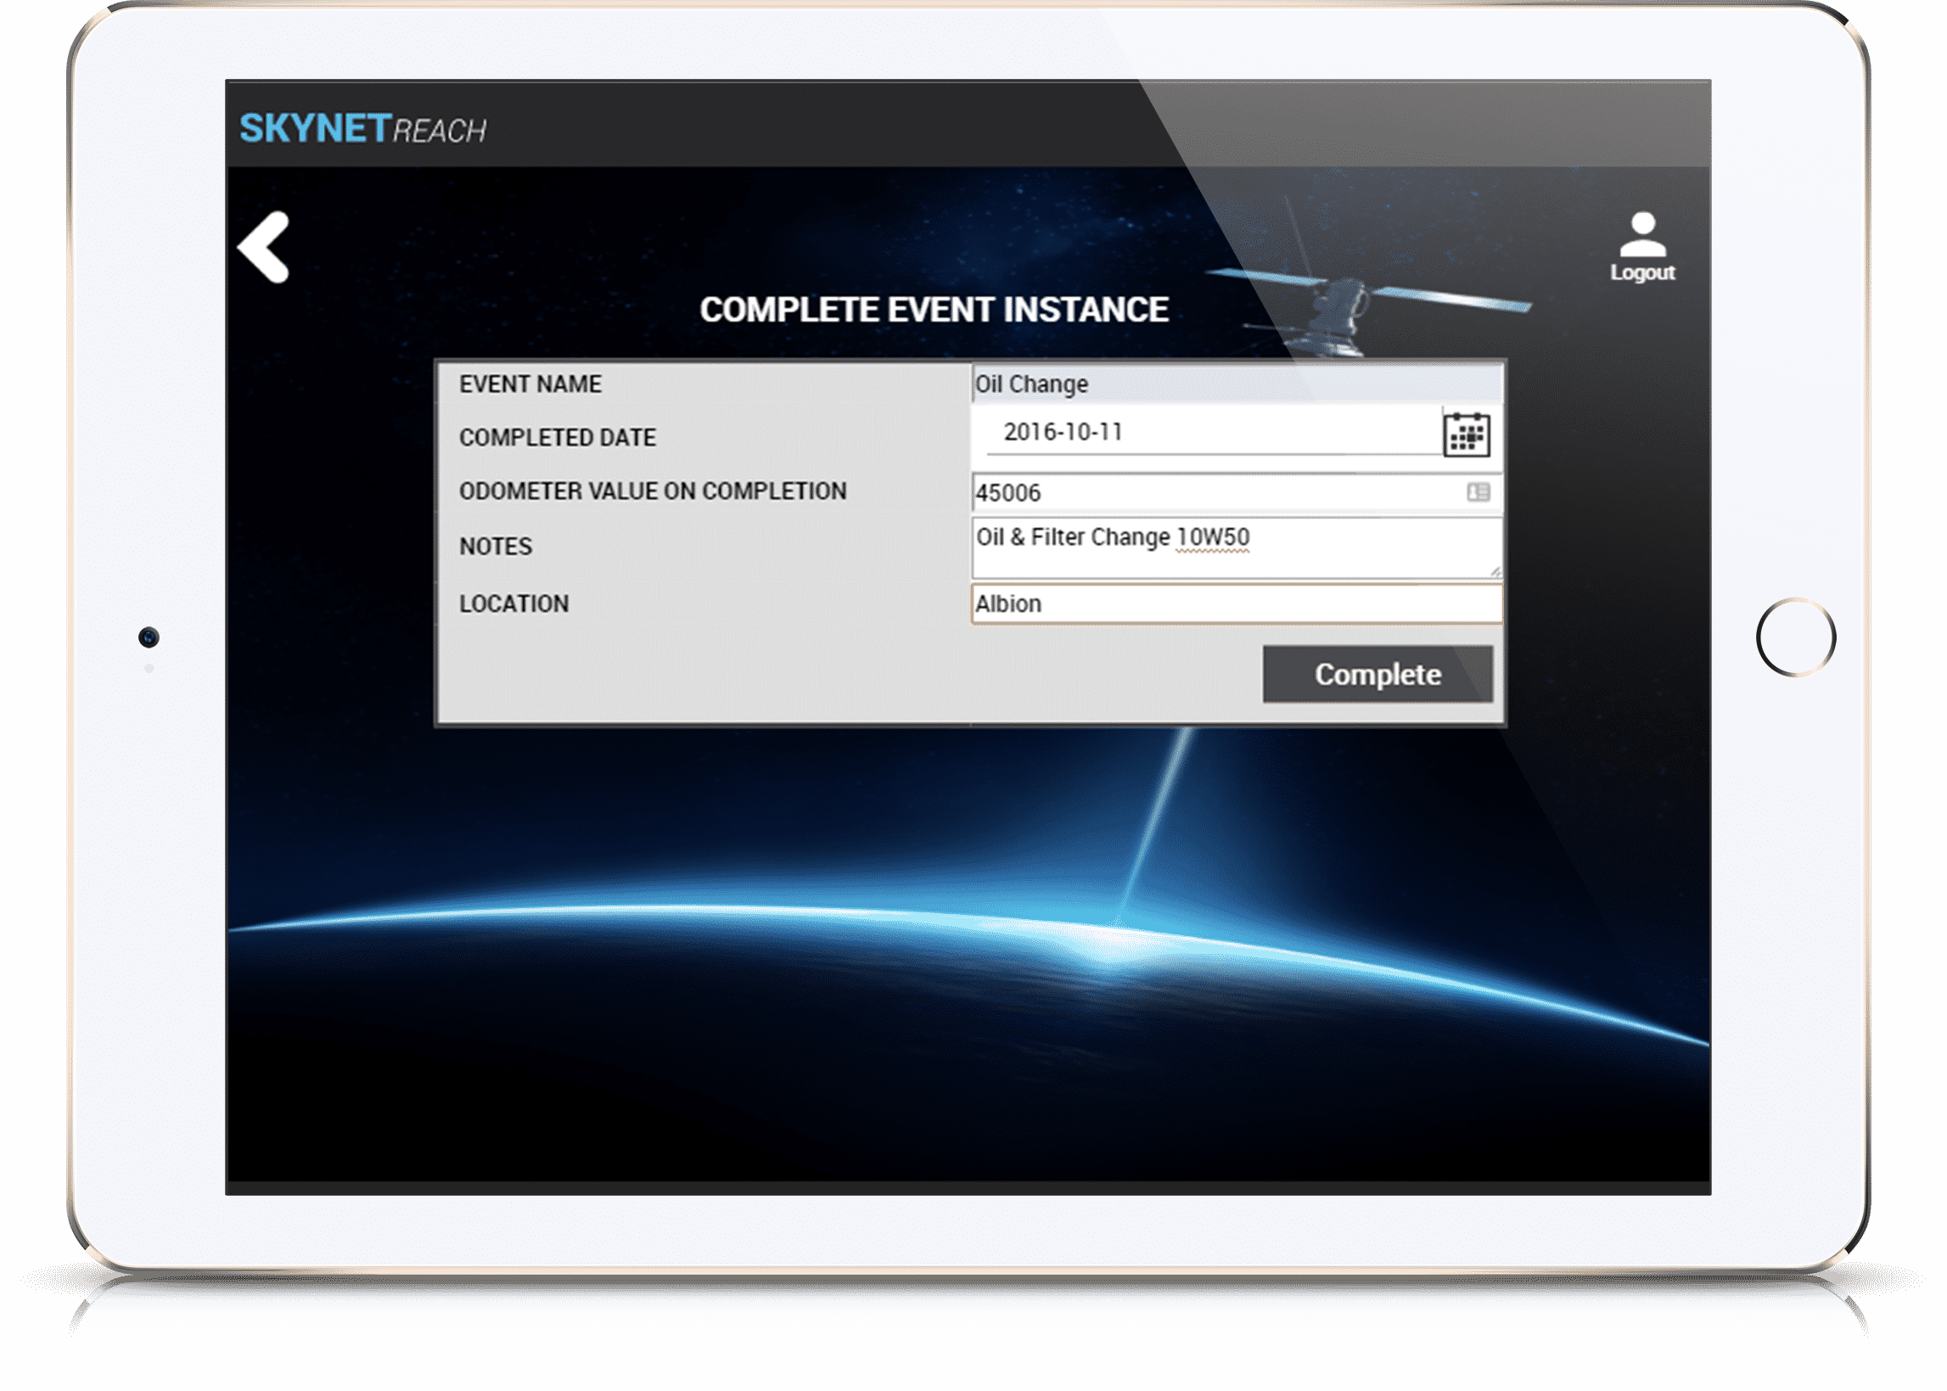Click the ODOMETER VALUE ON COMPLETION label
This screenshot has width=1947, height=1391.
pyautogui.click(x=652, y=491)
